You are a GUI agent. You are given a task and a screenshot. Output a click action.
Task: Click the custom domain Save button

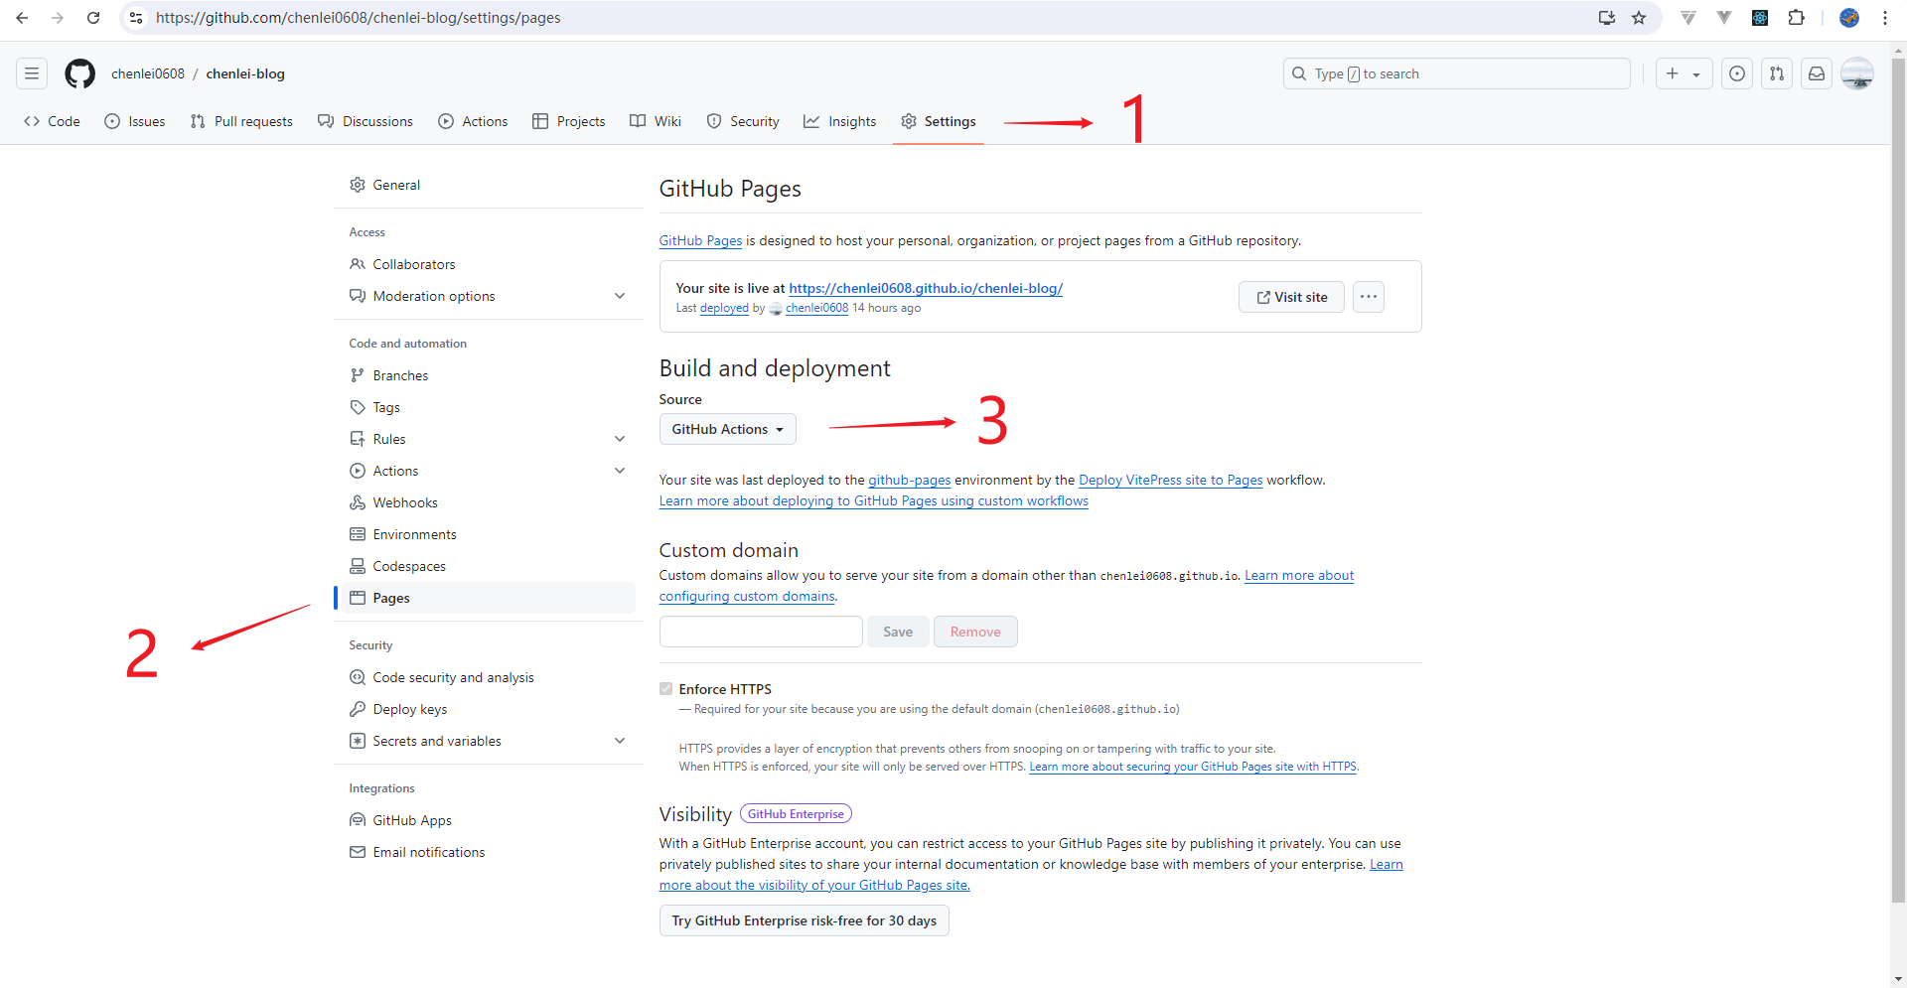898,632
